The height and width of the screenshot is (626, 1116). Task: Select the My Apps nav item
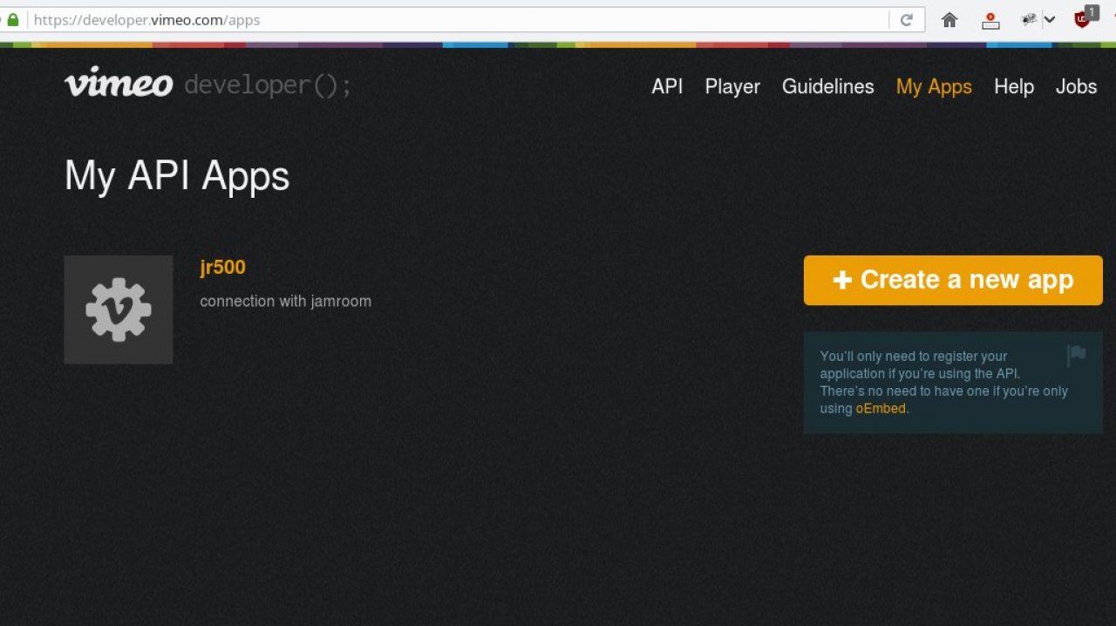click(x=934, y=86)
